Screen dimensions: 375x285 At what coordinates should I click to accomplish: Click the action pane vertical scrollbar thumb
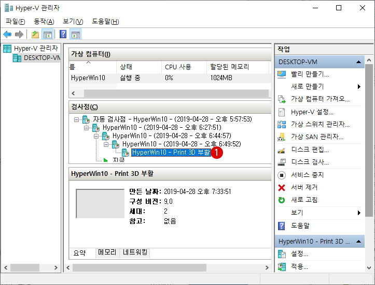pyautogui.click(x=369, y=140)
